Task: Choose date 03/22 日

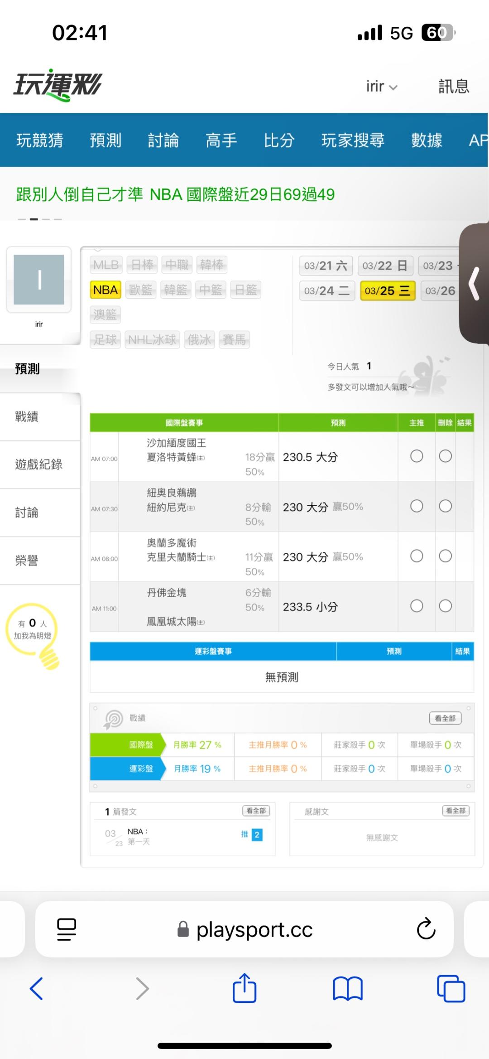Action: pyautogui.click(x=385, y=266)
